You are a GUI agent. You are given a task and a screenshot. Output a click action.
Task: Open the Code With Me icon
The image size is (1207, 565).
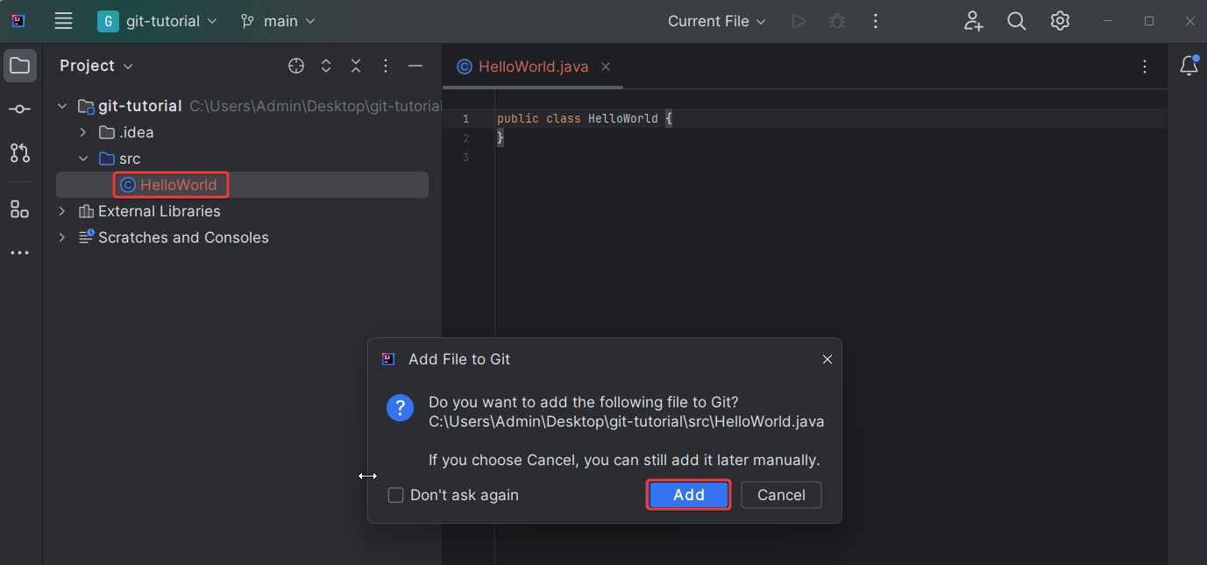click(973, 21)
